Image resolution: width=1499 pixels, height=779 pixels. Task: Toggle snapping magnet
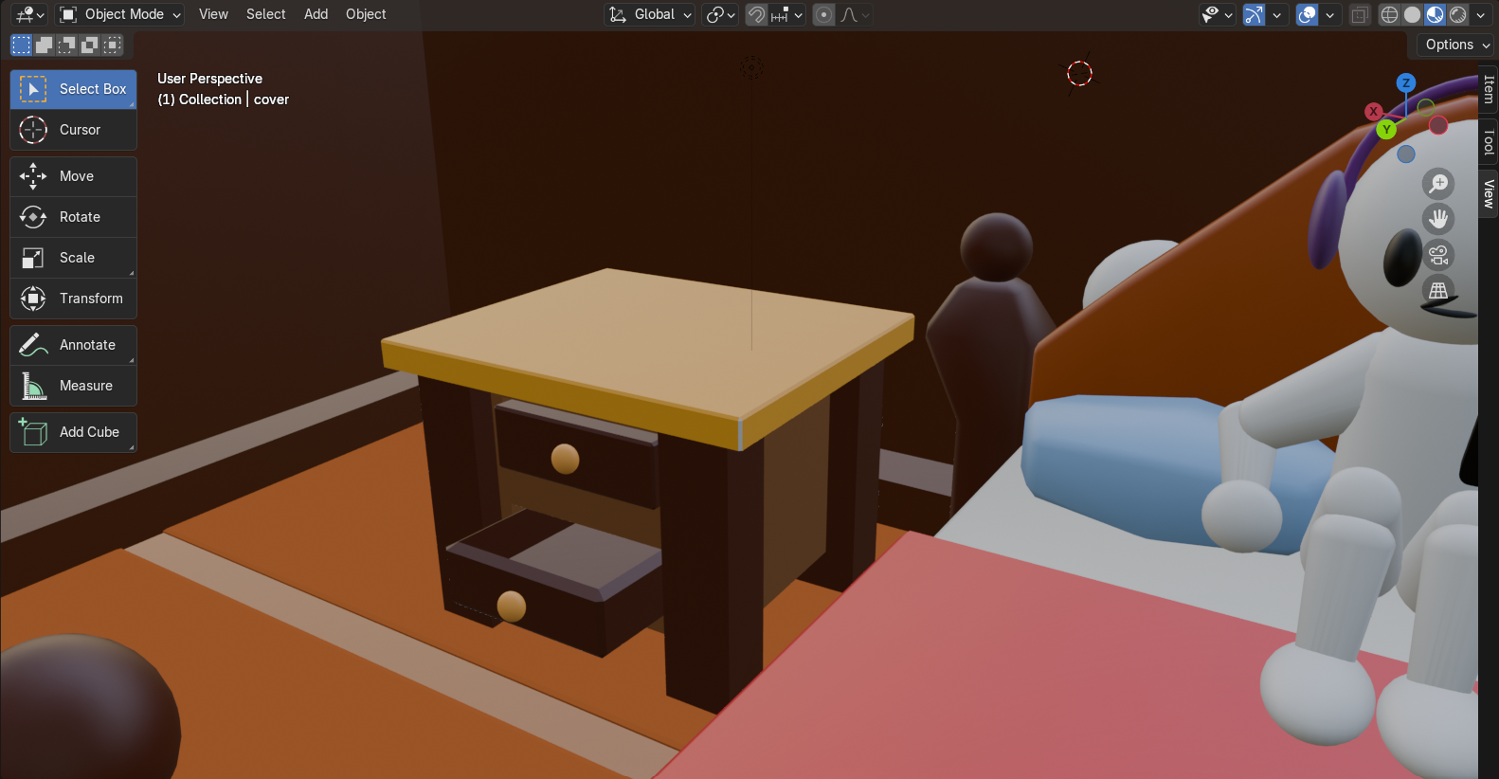click(x=756, y=14)
